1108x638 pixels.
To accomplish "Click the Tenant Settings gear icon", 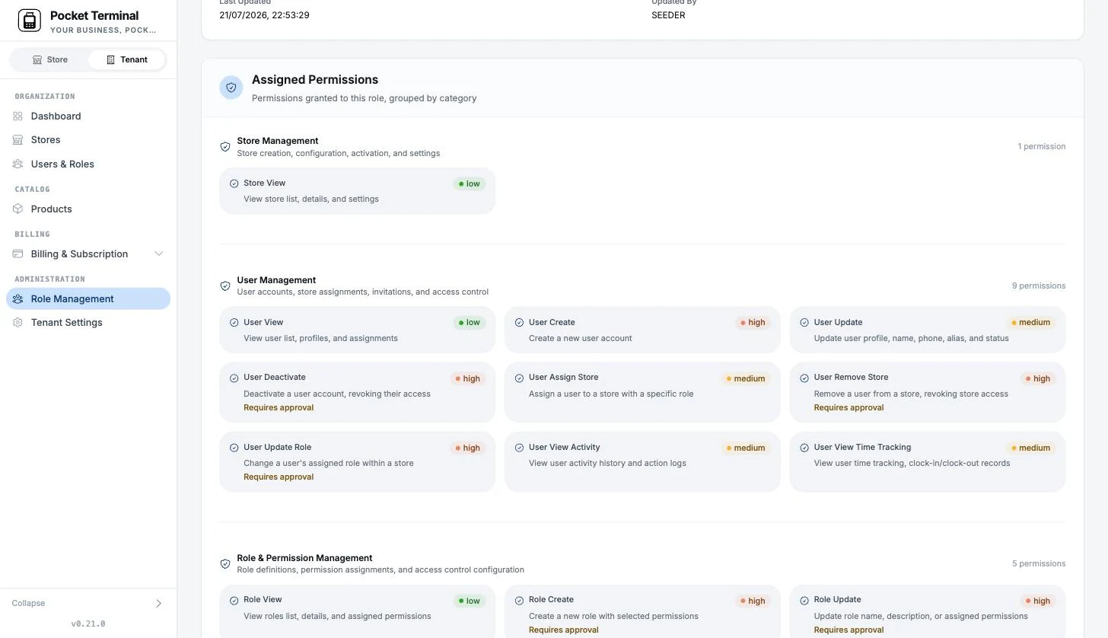I will (18, 322).
